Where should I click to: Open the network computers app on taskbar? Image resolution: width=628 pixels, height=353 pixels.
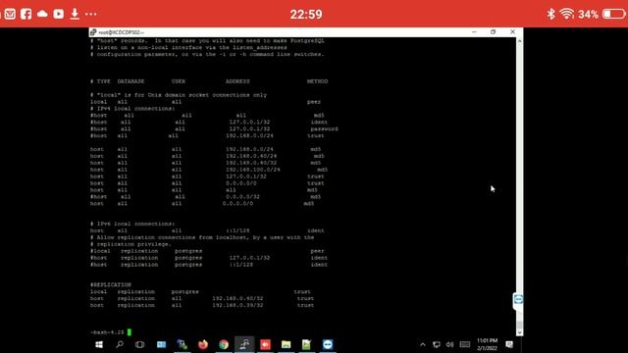click(x=183, y=344)
